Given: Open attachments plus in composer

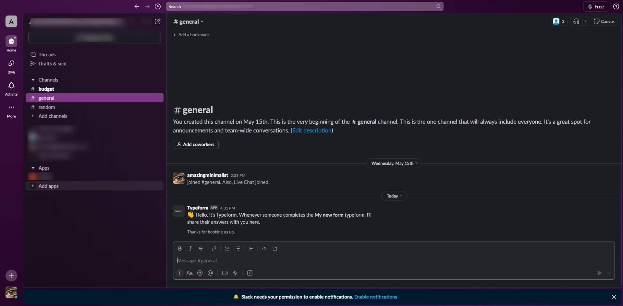Looking at the screenshot, I should [x=179, y=273].
